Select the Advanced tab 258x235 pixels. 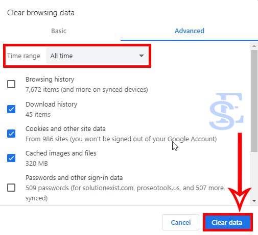click(x=190, y=31)
